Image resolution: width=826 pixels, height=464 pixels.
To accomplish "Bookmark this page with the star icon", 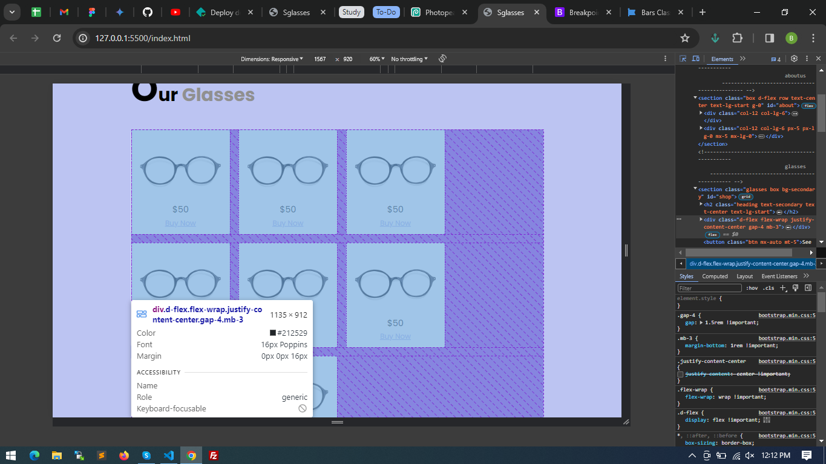I will (x=685, y=38).
